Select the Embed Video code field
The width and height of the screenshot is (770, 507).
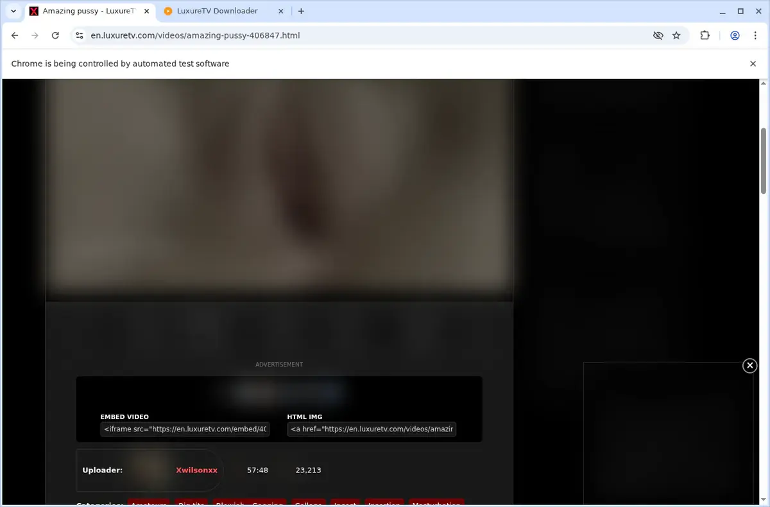pos(185,429)
